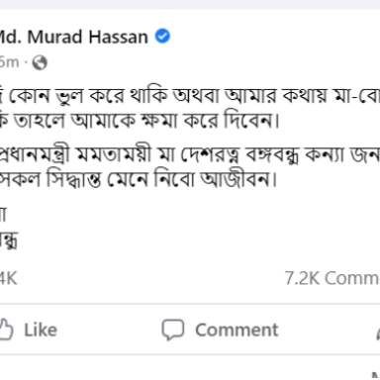Image resolution: width=380 pixels, height=380 pixels.
Task: Open the 7.2K Comments count
Action: pos(332,278)
